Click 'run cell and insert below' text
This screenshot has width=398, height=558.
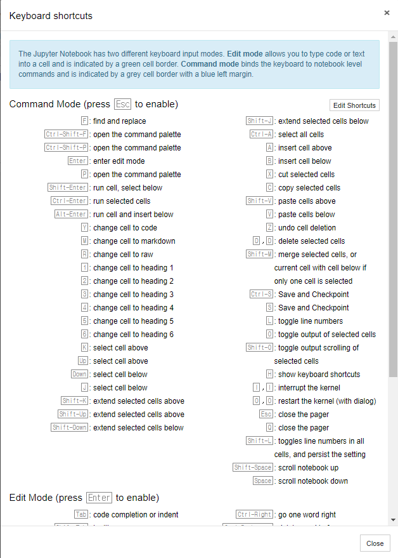point(133,214)
